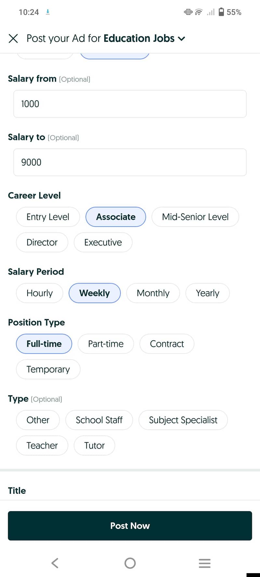Select Monthly salary period
Image resolution: width=260 pixels, height=577 pixels.
pos(153,293)
